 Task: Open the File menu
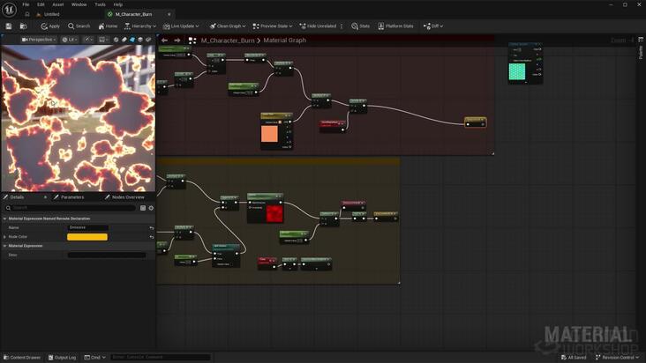pos(26,4)
